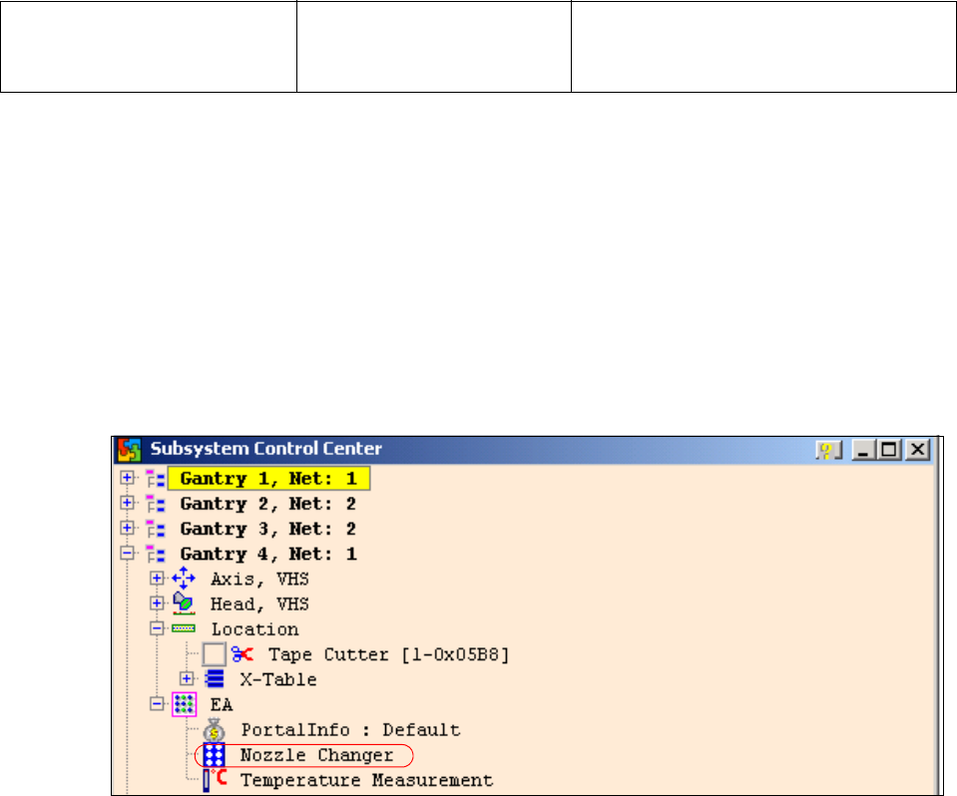Image resolution: width=957 pixels, height=796 pixels.
Task: Expand the Gantry 1 tree node
Action: (x=127, y=478)
